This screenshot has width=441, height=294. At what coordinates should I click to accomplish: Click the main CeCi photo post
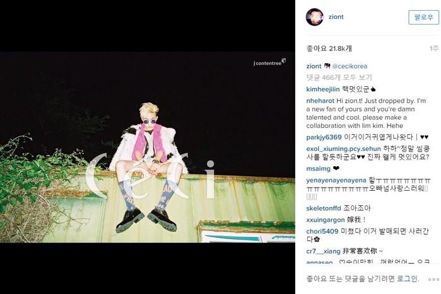coord(148,147)
